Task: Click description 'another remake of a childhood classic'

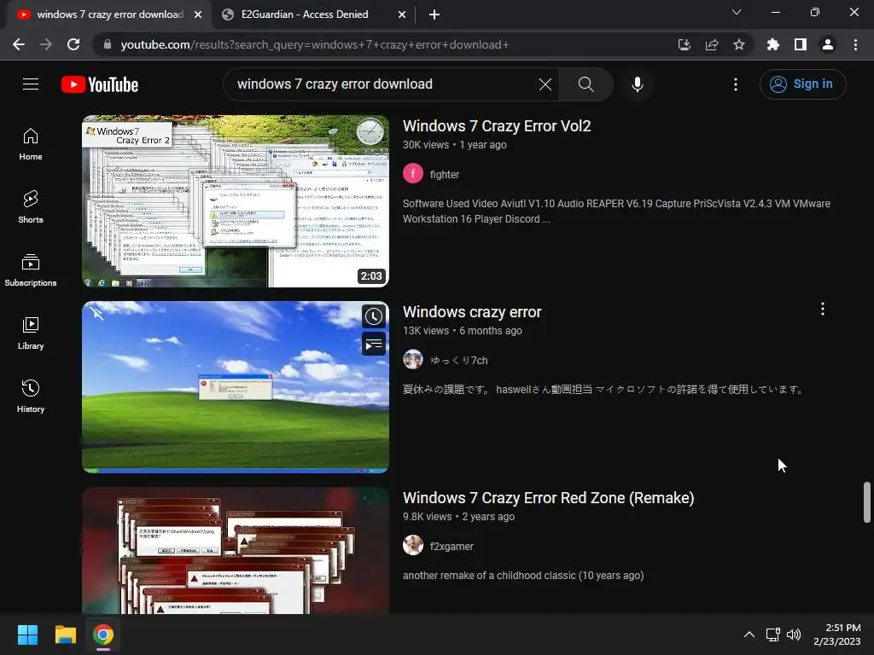Action: coord(523,576)
